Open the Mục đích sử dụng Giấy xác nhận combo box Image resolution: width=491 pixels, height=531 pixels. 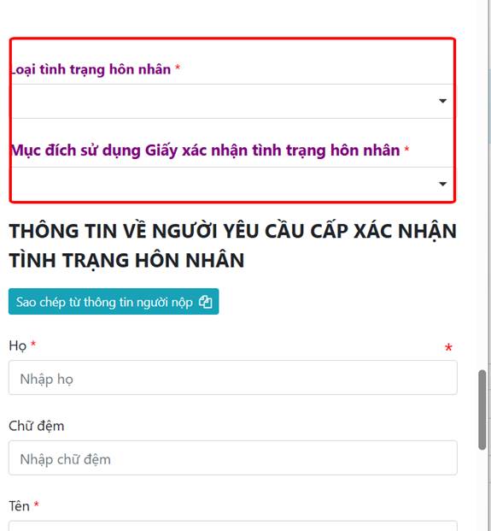(232, 184)
